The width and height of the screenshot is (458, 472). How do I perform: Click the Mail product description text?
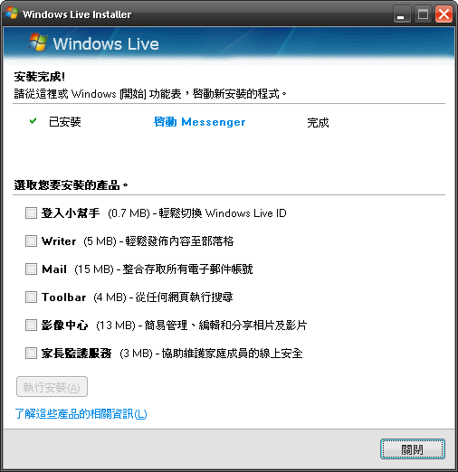click(x=187, y=269)
